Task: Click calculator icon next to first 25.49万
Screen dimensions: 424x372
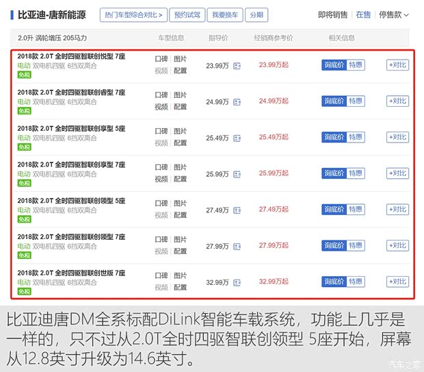Action: [x=237, y=138]
